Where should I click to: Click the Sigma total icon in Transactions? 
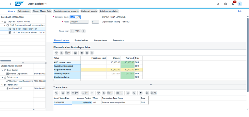(x=83, y=93)
